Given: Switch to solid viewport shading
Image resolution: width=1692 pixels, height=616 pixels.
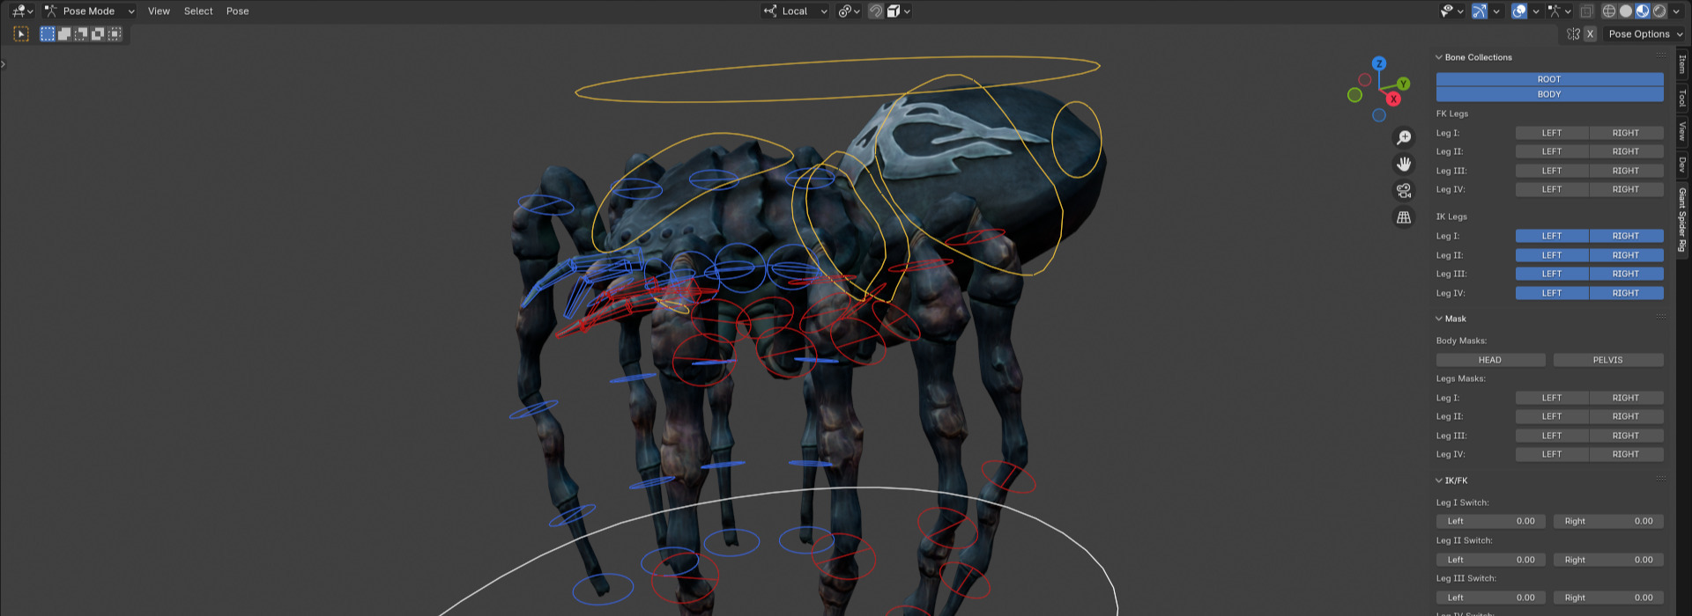Looking at the screenshot, I should click(x=1626, y=11).
